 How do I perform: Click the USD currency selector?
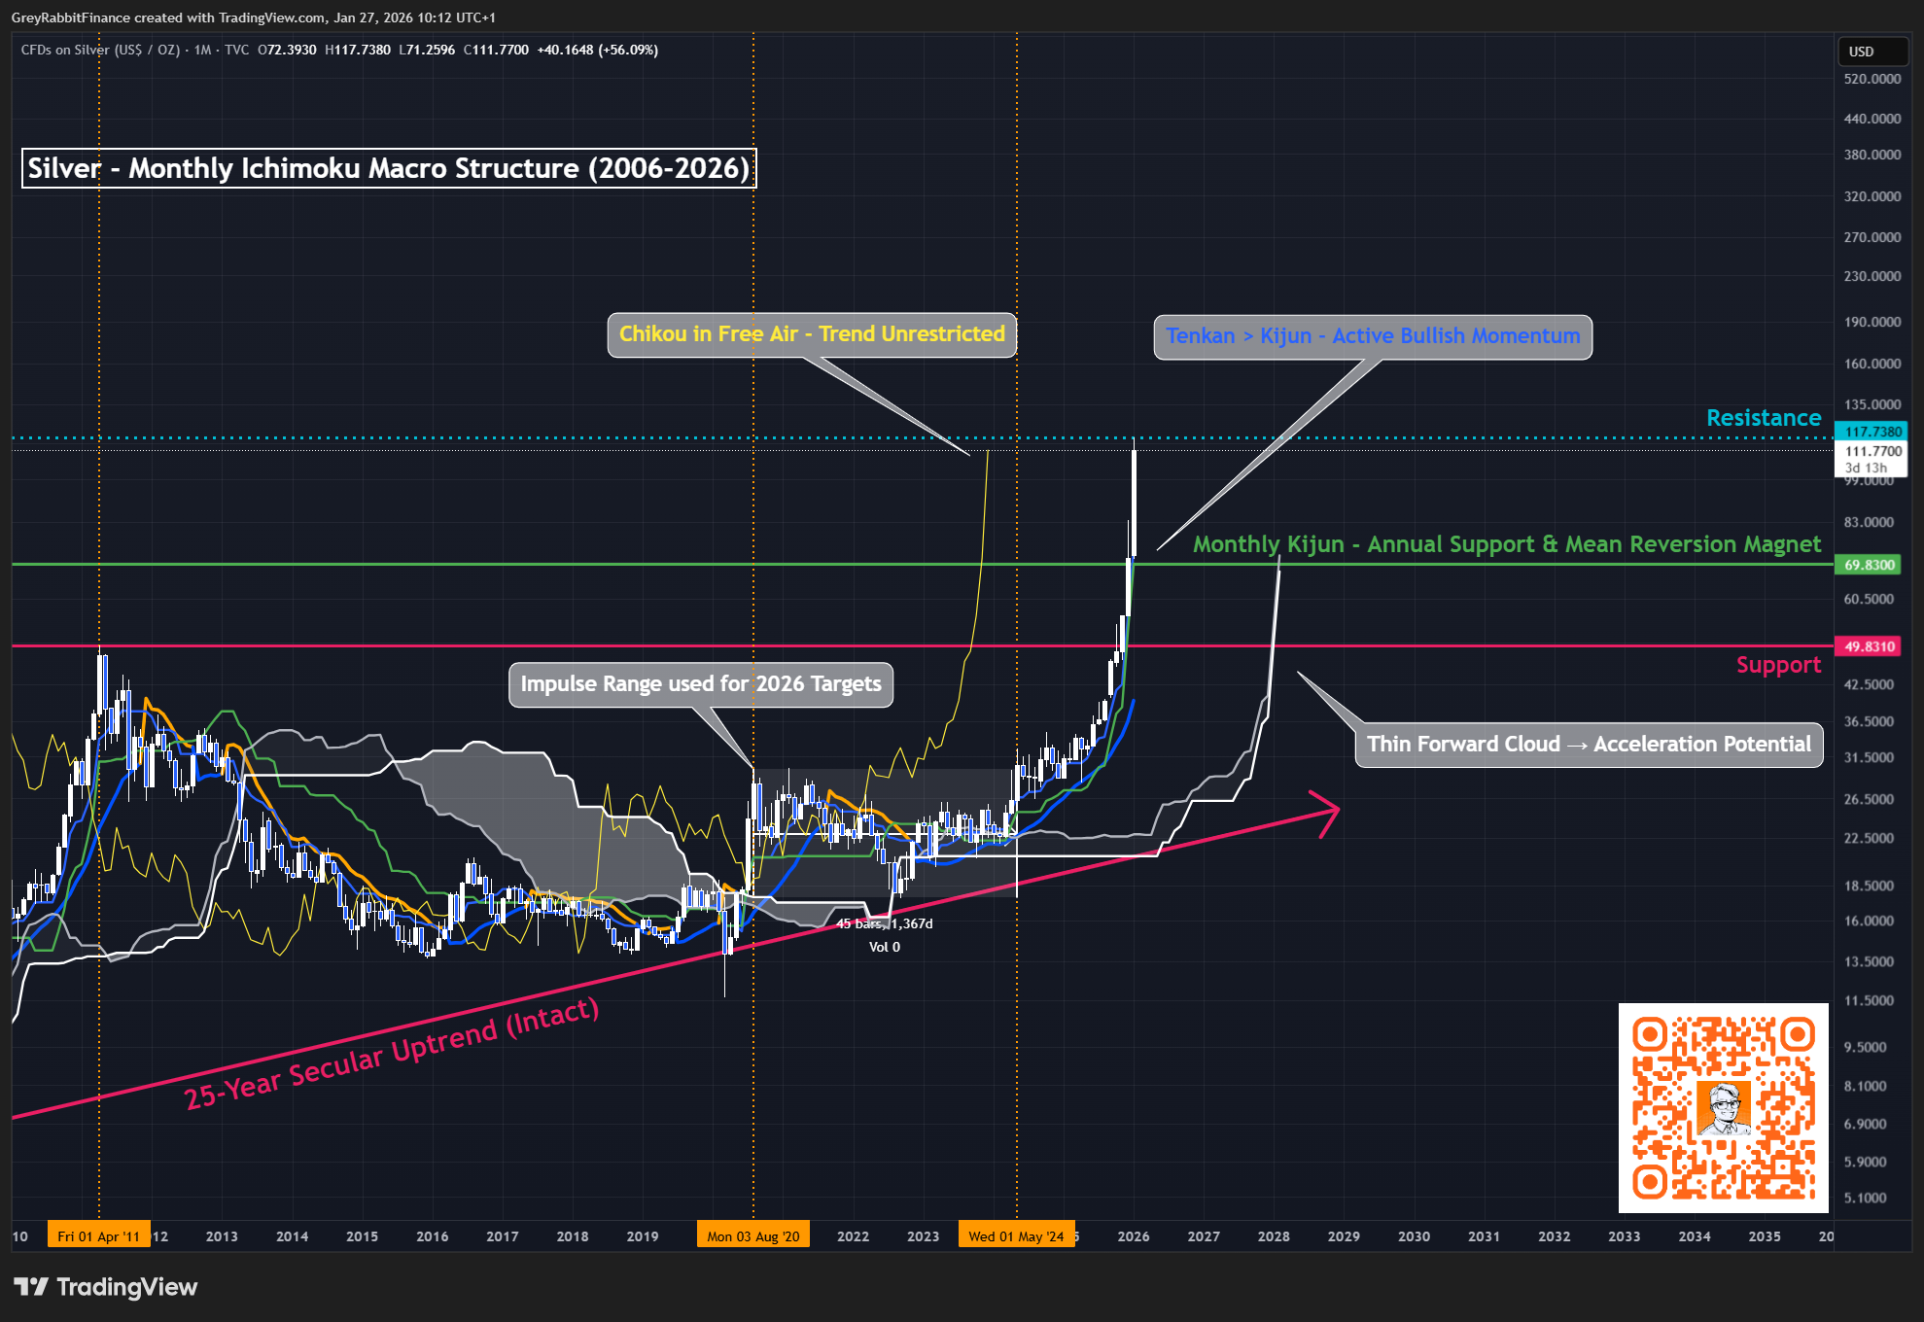pos(1872,52)
